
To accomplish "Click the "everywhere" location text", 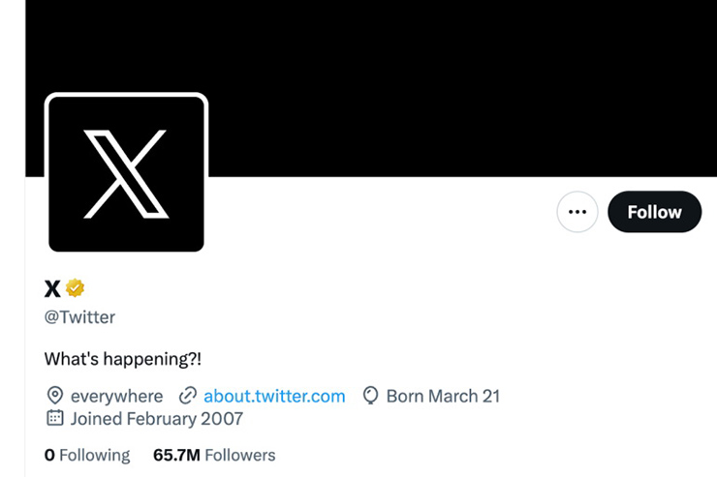I will coord(116,396).
